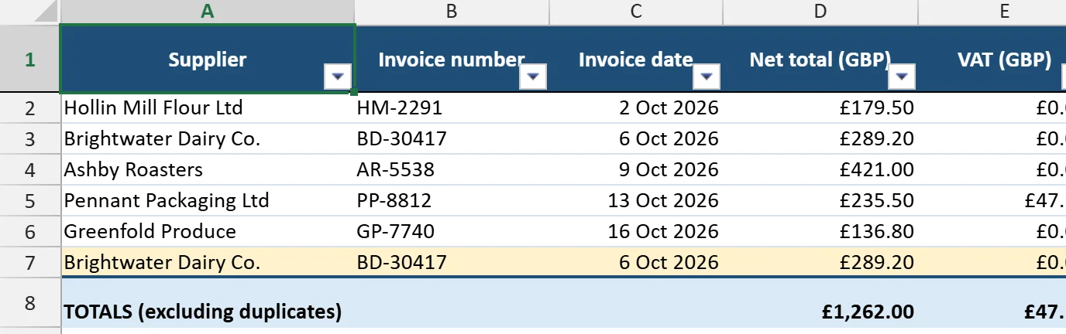
Task: Click invoice number AR-5538
Action: coord(452,169)
